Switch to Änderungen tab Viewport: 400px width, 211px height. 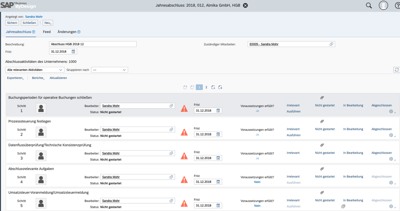(67, 32)
